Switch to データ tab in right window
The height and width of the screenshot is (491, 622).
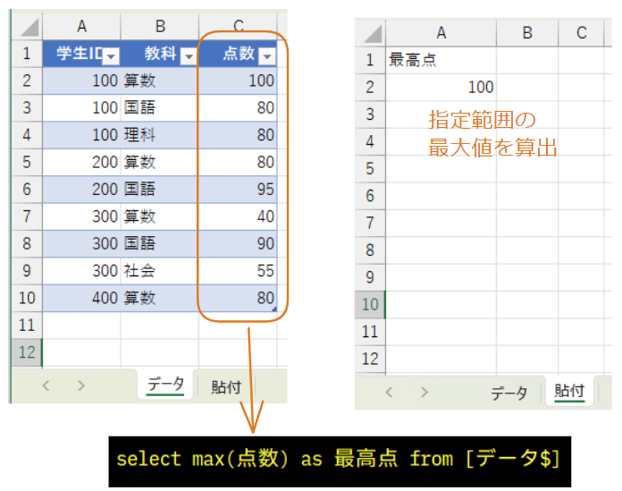click(x=509, y=393)
